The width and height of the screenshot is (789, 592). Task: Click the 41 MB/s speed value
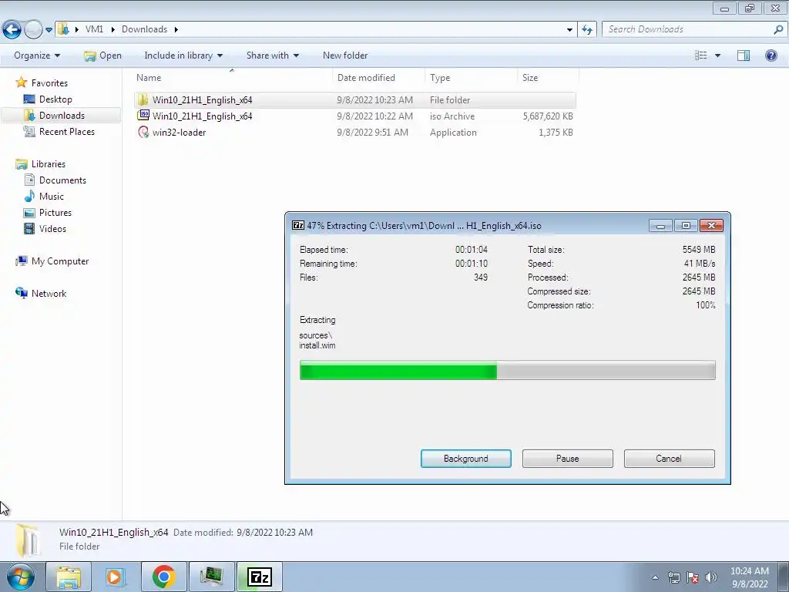(x=700, y=264)
